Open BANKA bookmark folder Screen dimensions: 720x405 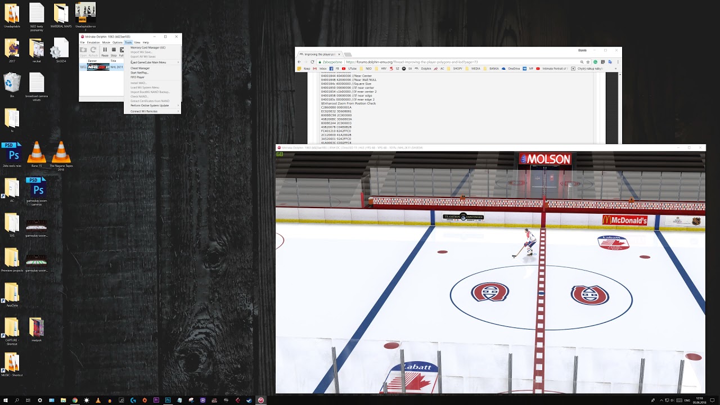pyautogui.click(x=491, y=69)
